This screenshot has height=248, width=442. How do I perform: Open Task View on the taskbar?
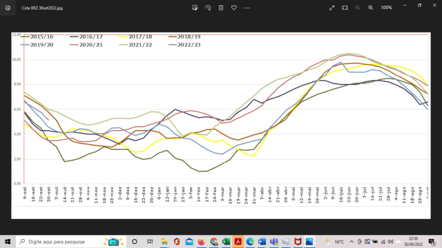click(150, 242)
